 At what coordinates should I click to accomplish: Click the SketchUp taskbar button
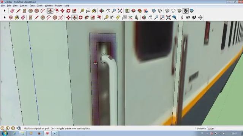coord(47,133)
